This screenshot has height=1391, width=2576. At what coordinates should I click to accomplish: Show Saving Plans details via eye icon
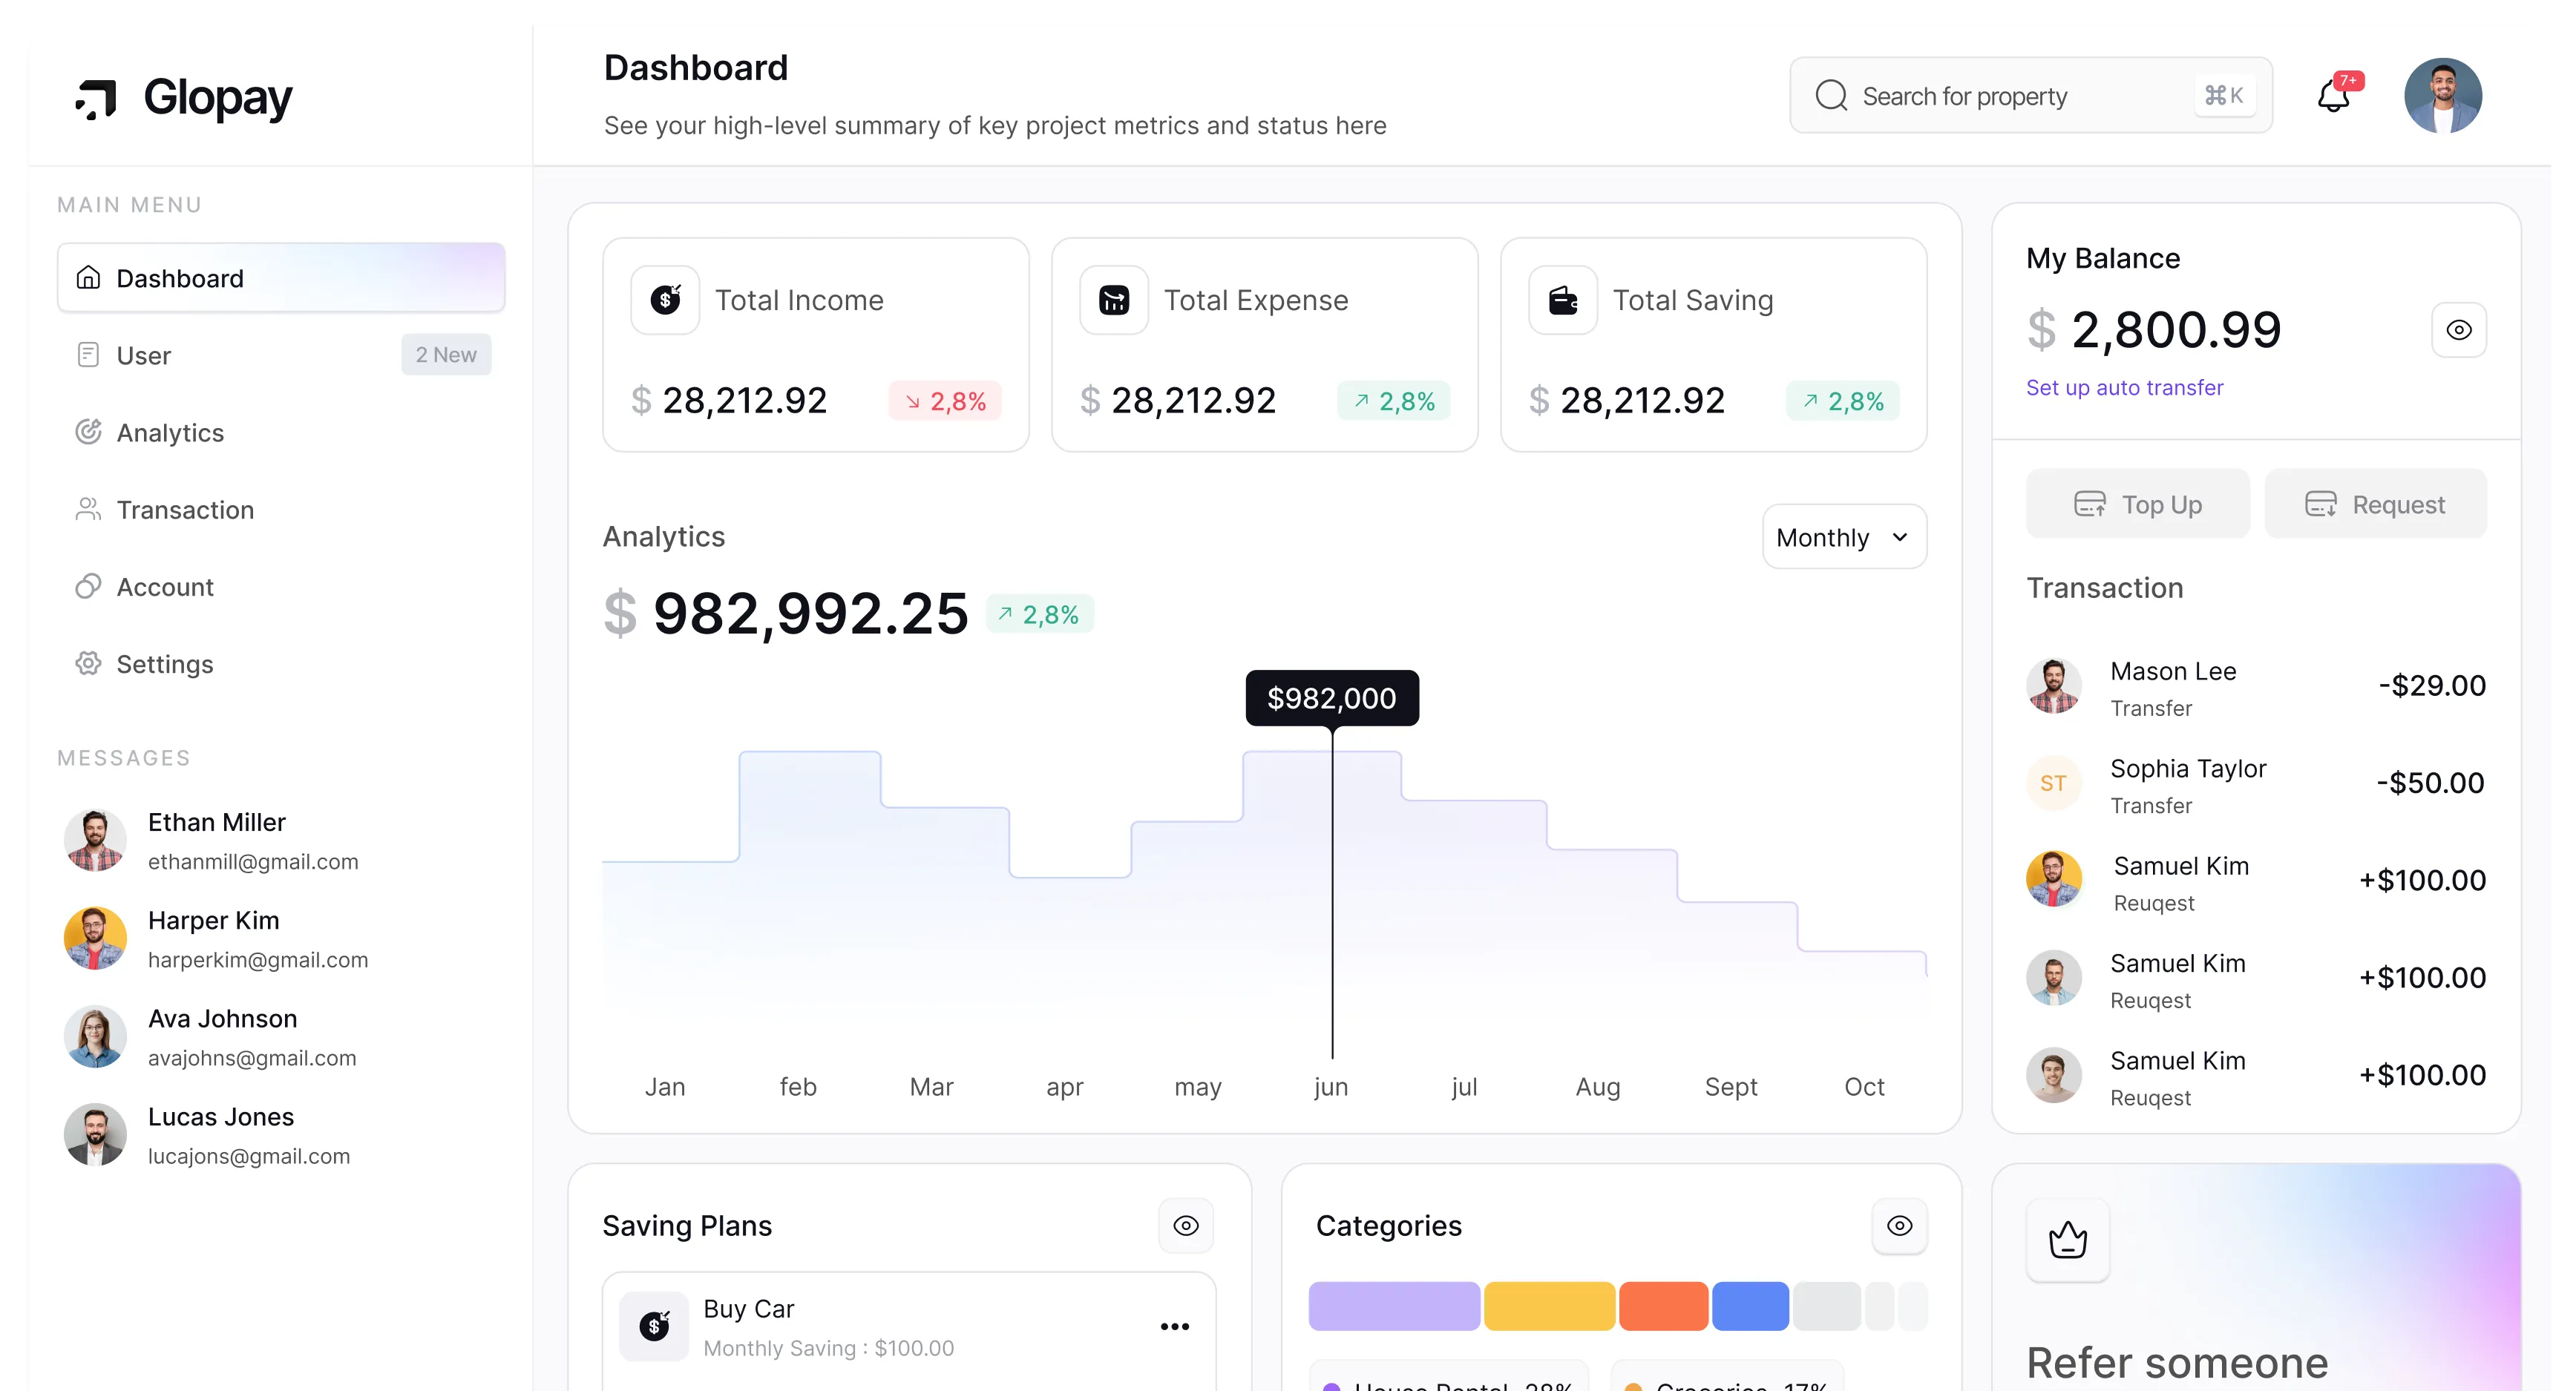[1186, 1225]
